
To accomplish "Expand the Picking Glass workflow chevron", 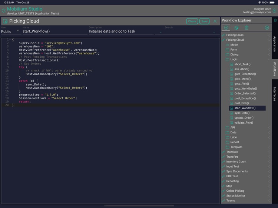I will [x=269, y=35].
